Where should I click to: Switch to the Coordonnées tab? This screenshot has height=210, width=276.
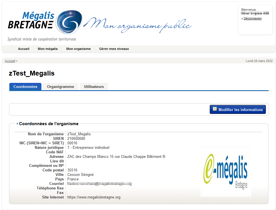25,87
